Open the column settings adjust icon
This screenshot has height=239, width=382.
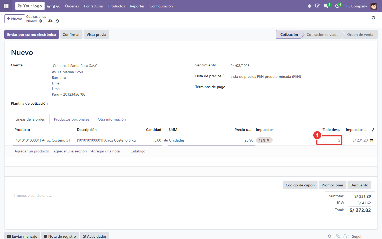coord(373,130)
